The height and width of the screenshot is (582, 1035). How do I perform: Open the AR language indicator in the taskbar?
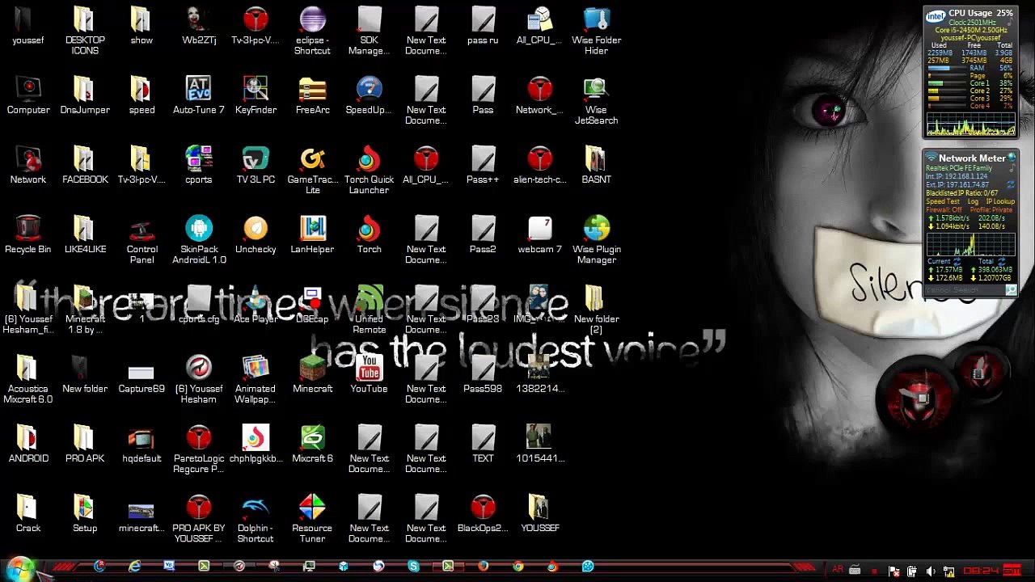pos(838,570)
